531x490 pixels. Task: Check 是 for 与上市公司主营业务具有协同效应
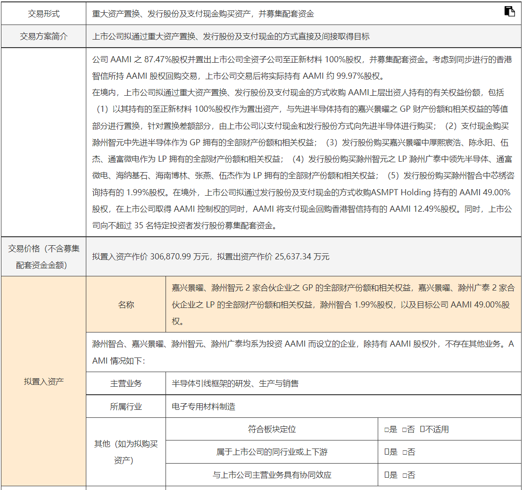pos(387,475)
